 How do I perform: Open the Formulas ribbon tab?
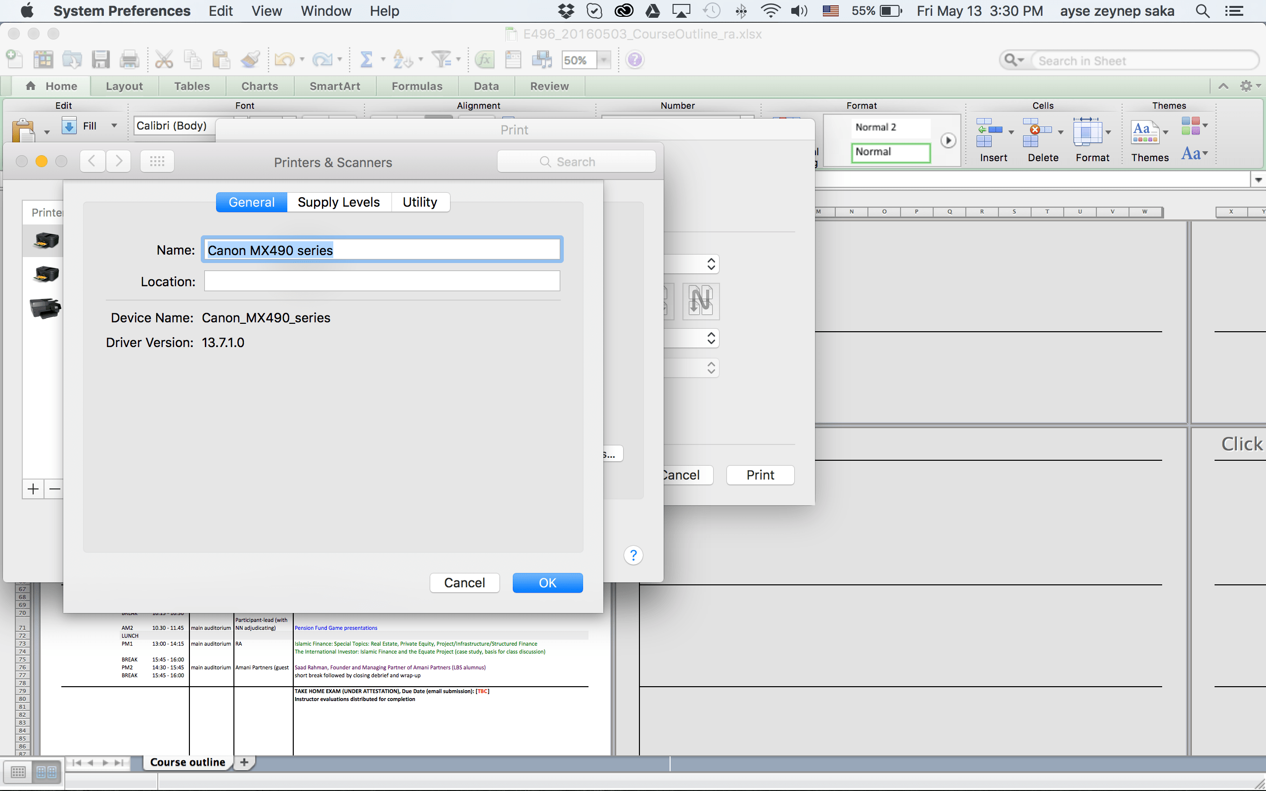click(x=416, y=86)
